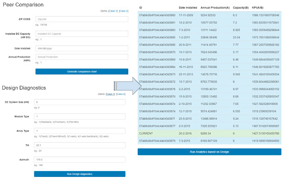Click Case-2 demo link in Design Diagnostics
The height and width of the screenshot is (180, 288).
tap(121, 94)
